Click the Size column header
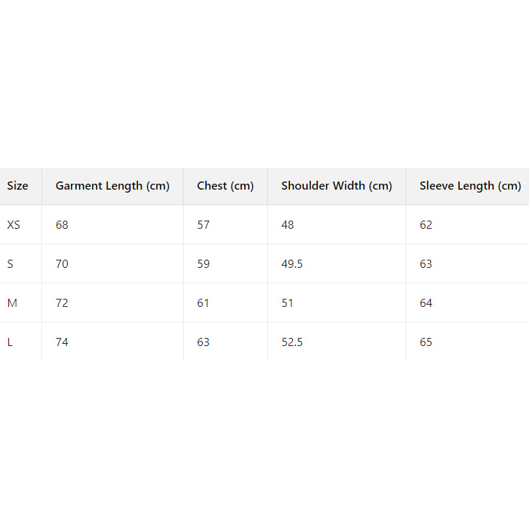Image resolution: width=529 pixels, height=529 pixels. [x=18, y=186]
